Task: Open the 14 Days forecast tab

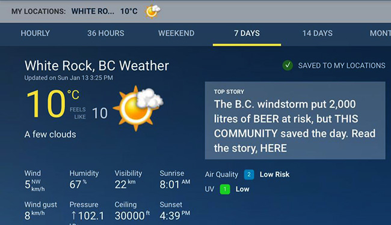Action: 317,34
